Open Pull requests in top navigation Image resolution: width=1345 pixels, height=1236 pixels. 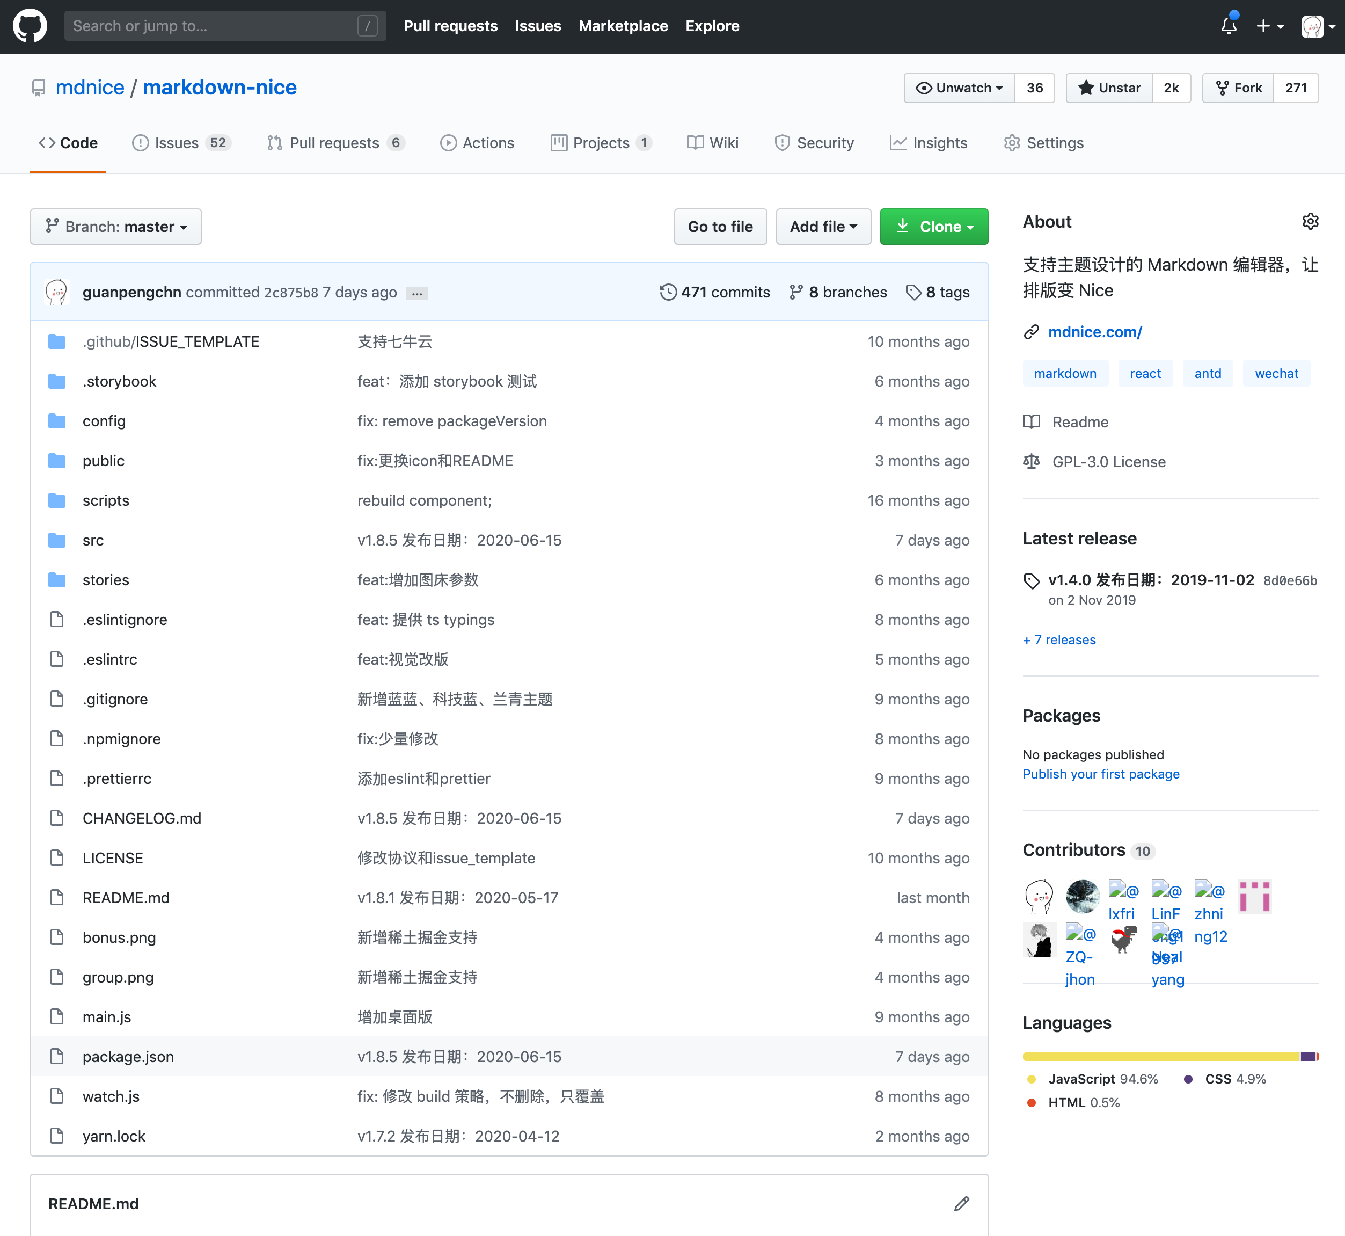coord(450,26)
